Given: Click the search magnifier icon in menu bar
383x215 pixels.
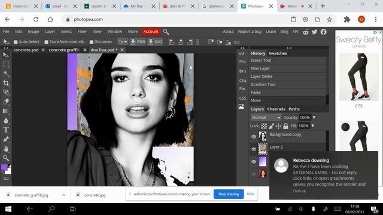Looking at the screenshot, I should (166, 32).
